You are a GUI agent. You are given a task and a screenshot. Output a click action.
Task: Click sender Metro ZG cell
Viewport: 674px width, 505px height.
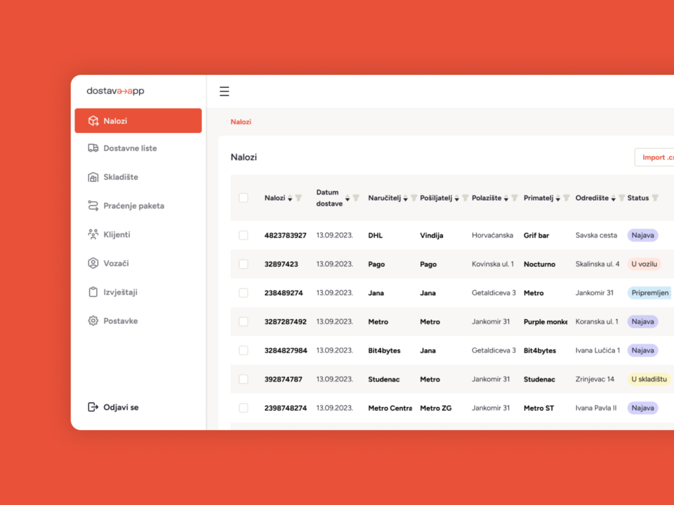click(x=436, y=408)
